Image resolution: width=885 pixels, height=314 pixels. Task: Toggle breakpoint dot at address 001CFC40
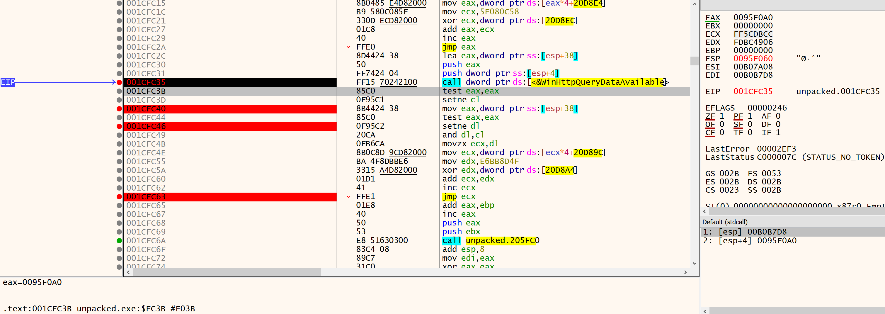point(119,109)
